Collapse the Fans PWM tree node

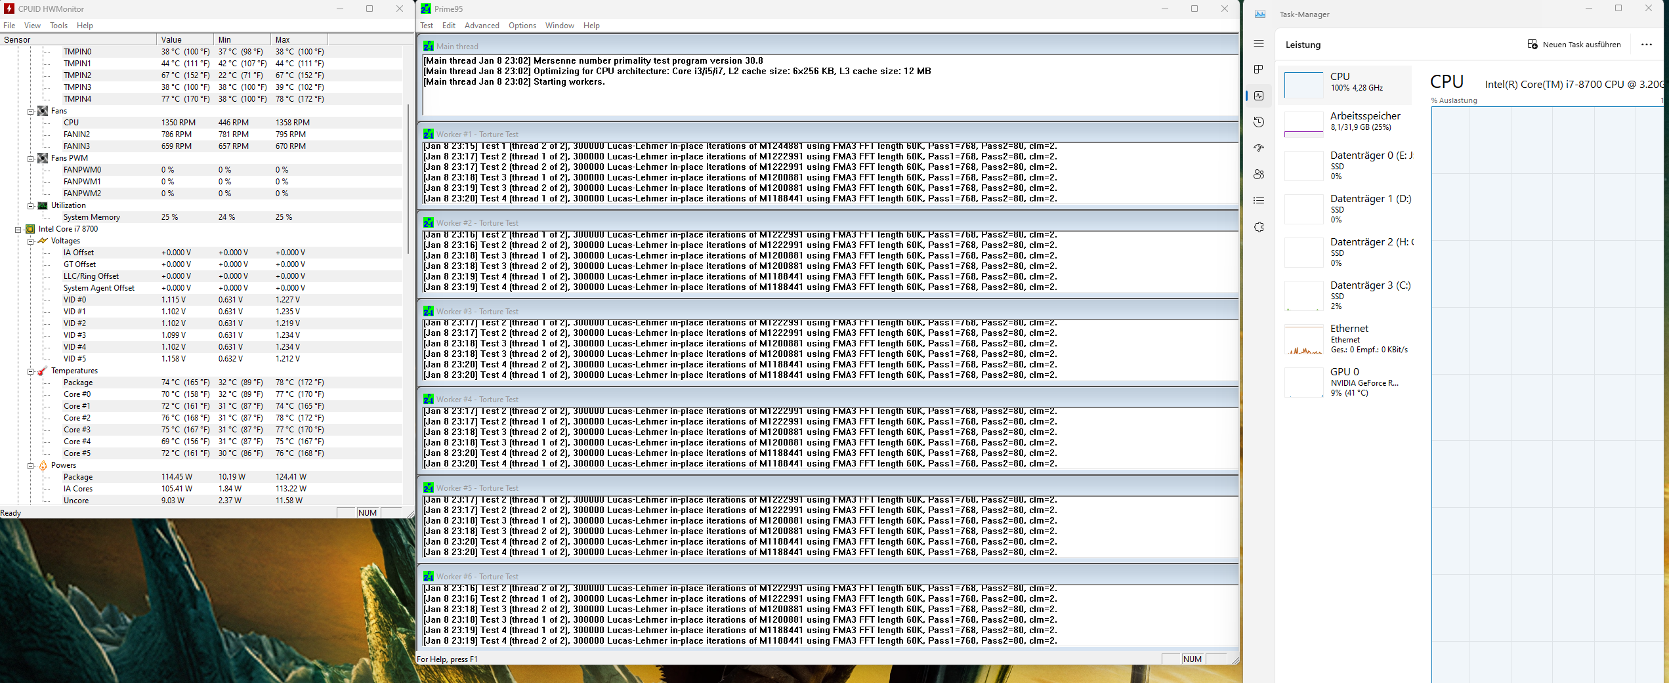coord(30,157)
